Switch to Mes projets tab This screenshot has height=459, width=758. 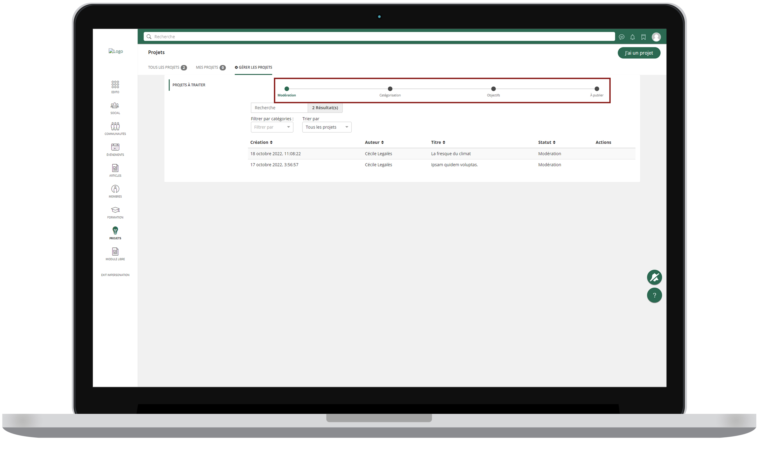(210, 67)
